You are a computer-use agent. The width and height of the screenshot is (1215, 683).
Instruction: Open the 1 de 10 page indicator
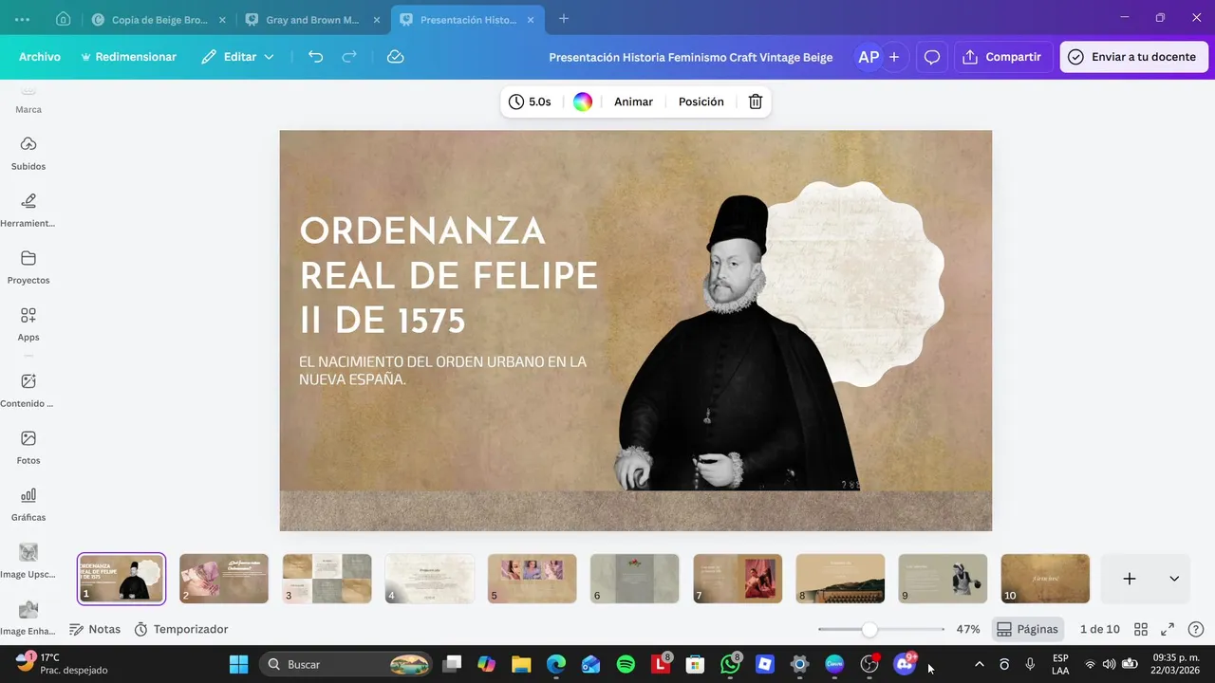1100,629
